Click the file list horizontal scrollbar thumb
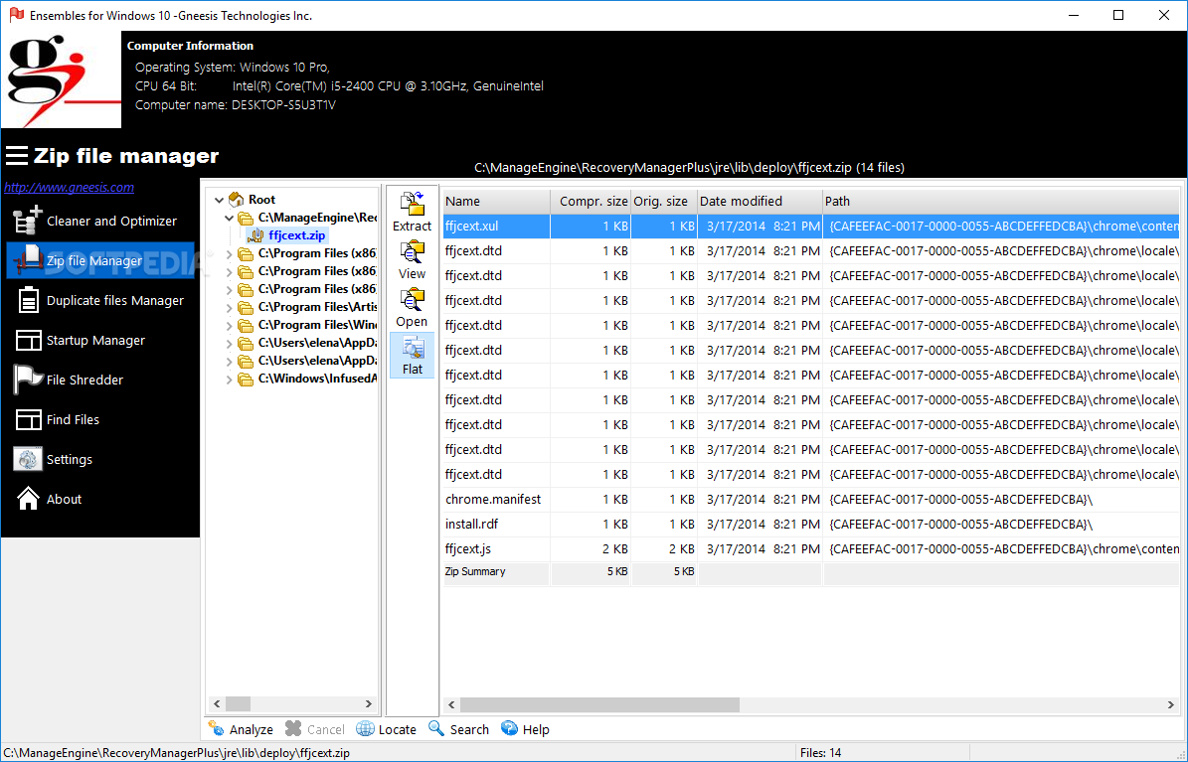Image resolution: width=1188 pixels, height=762 pixels. pos(599,704)
